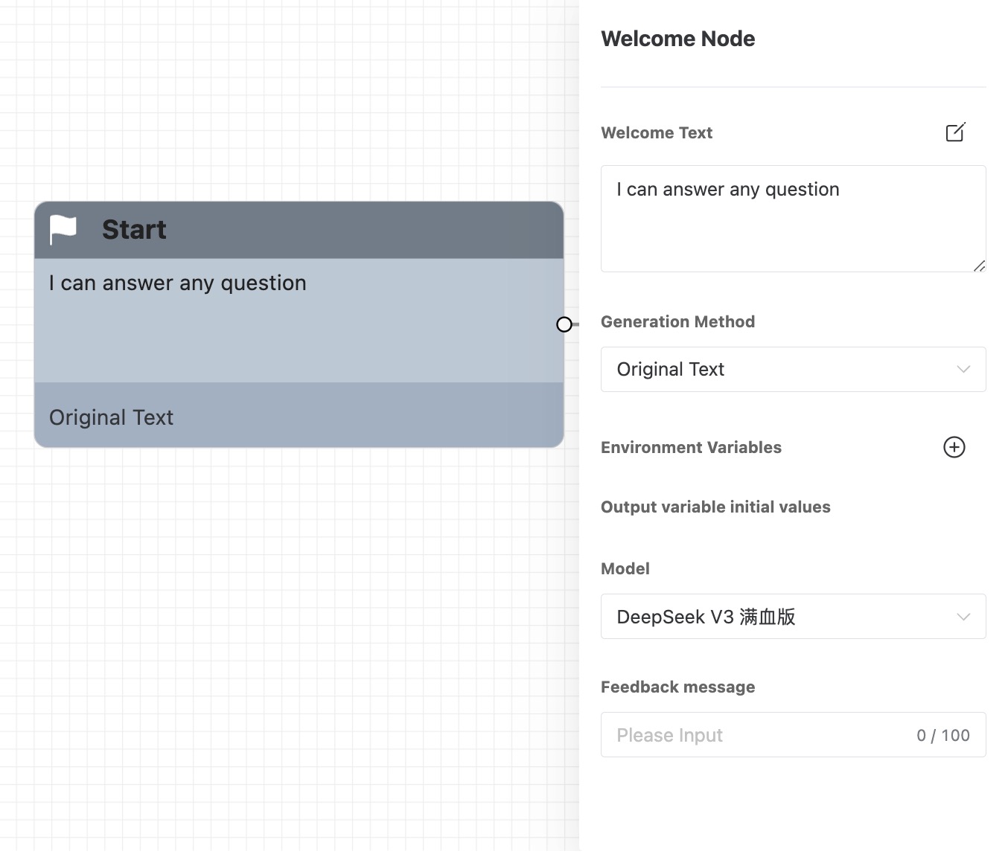Select the Start node header title

click(x=134, y=230)
